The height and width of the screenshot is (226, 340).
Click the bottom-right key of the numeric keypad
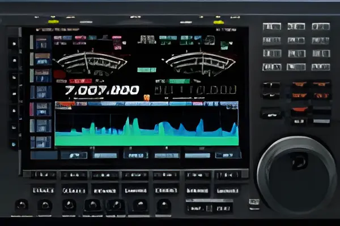(321, 67)
